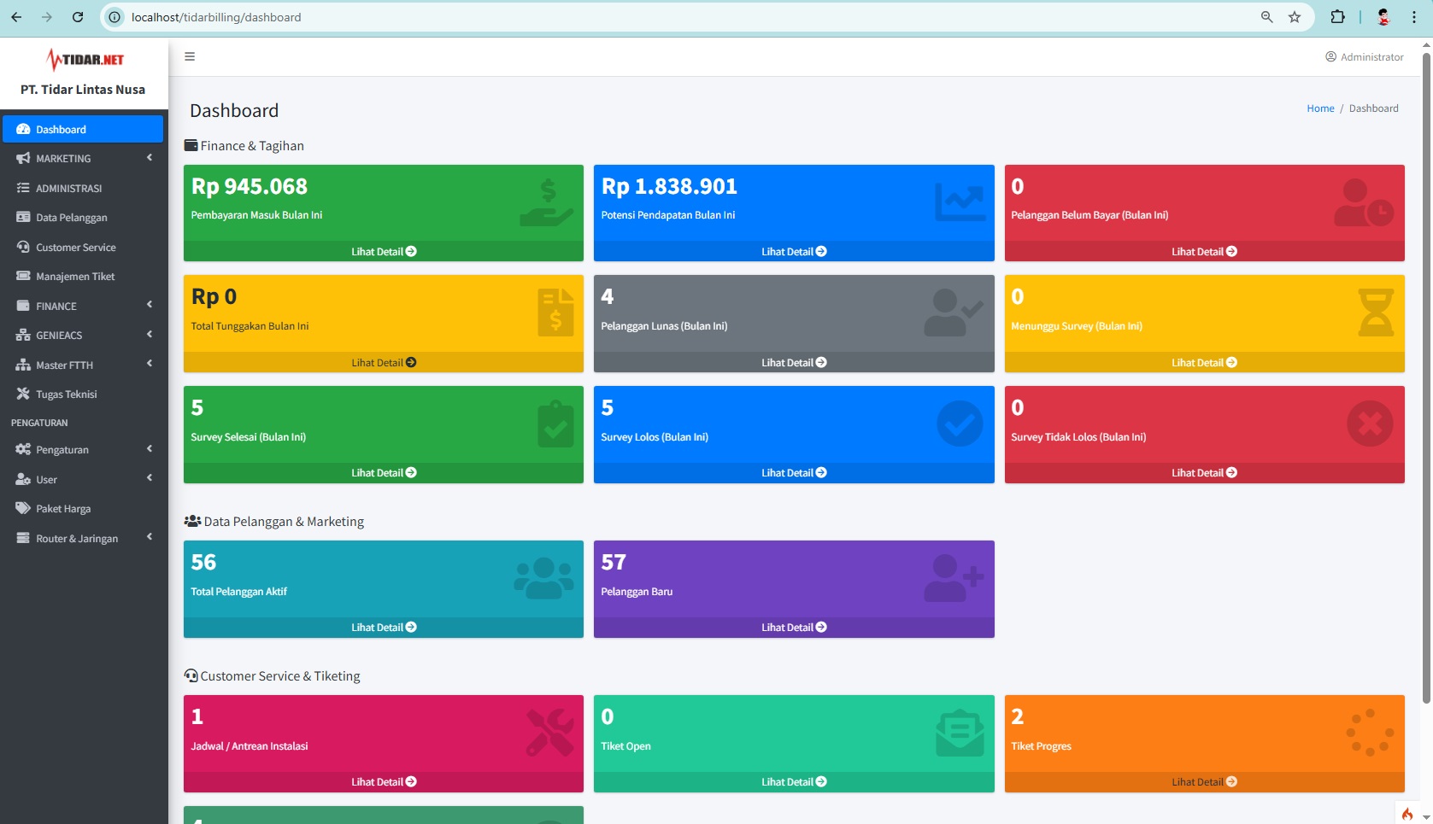Viewport: 1433px width, 824px height.
Task: Open the Chrome three-dot menu
Action: click(1414, 17)
